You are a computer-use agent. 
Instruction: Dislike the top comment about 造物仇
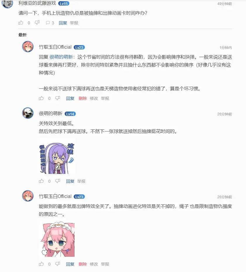[x=37, y=23]
